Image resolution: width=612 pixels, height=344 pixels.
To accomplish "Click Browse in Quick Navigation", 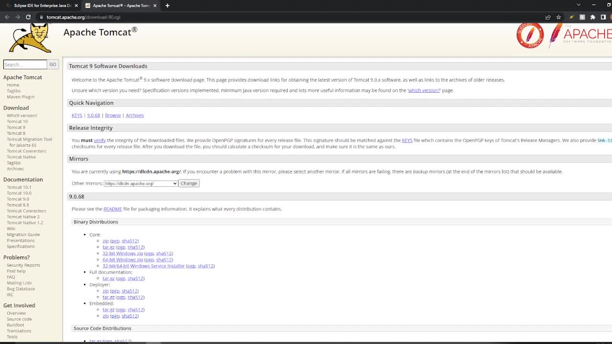I will (113, 116).
